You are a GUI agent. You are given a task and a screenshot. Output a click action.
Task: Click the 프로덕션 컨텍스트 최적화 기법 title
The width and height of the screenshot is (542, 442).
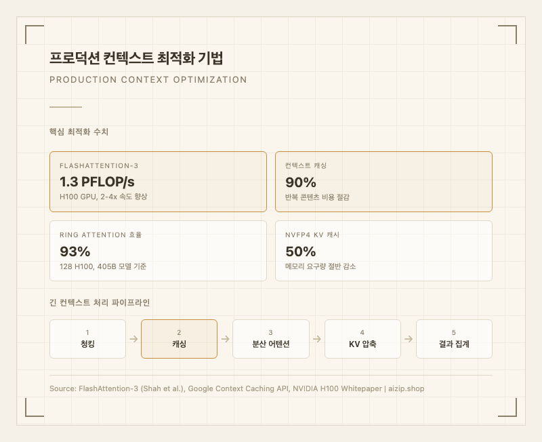137,58
